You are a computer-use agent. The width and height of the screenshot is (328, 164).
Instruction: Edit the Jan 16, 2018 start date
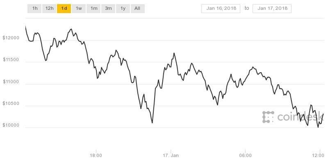point(221,8)
